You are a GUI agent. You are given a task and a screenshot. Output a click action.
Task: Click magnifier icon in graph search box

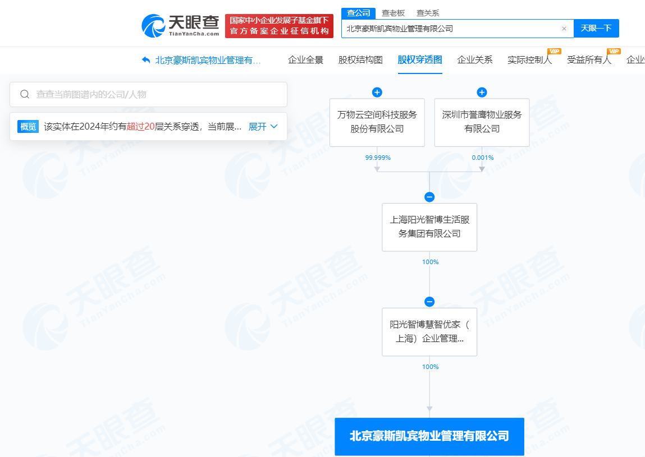24,94
